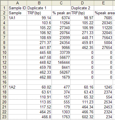
Task: Select column E header
Action: point(103,3)
